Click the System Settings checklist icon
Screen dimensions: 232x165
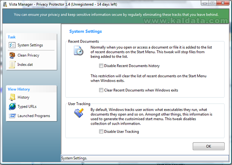(x=12, y=45)
